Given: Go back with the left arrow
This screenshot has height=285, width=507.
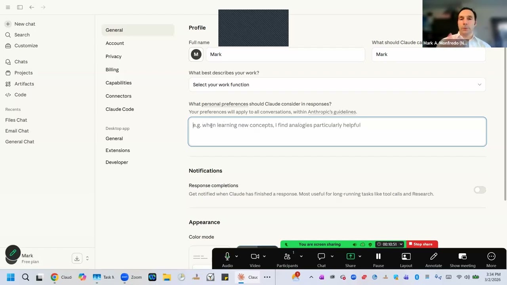Looking at the screenshot, I should (32, 7).
